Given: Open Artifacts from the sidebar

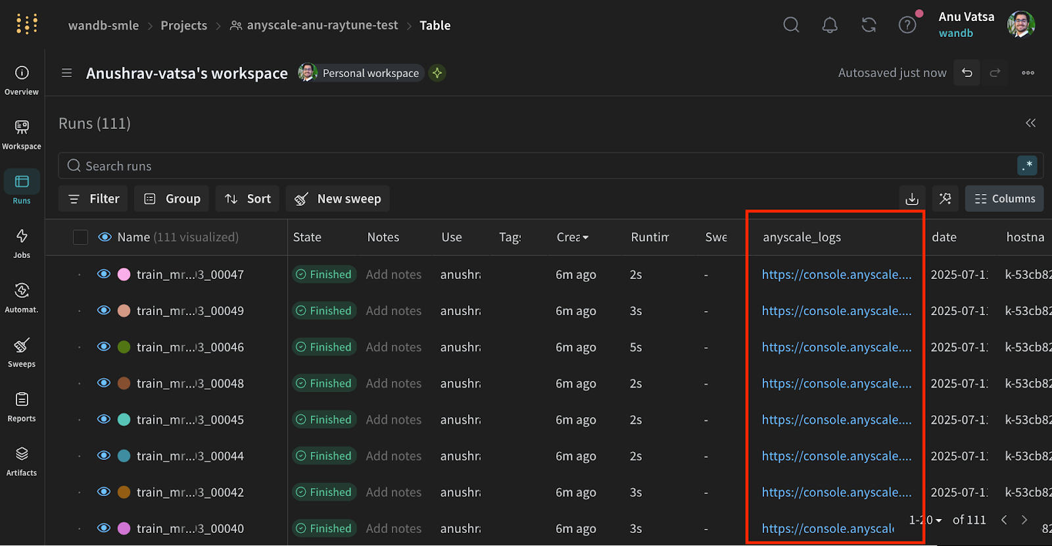Looking at the screenshot, I should tap(22, 461).
